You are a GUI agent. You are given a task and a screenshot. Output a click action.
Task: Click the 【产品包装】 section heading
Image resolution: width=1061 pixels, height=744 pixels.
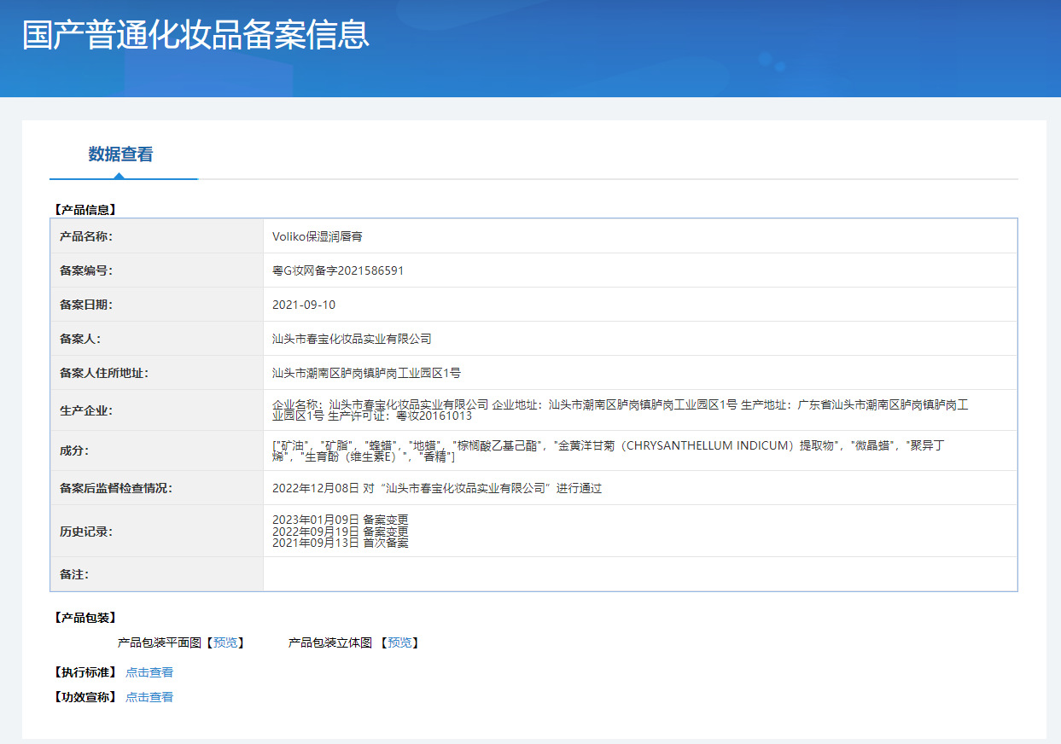pos(85,618)
